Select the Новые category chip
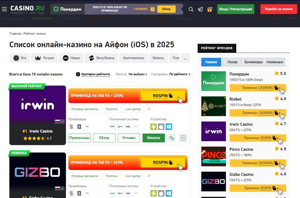 71,58
